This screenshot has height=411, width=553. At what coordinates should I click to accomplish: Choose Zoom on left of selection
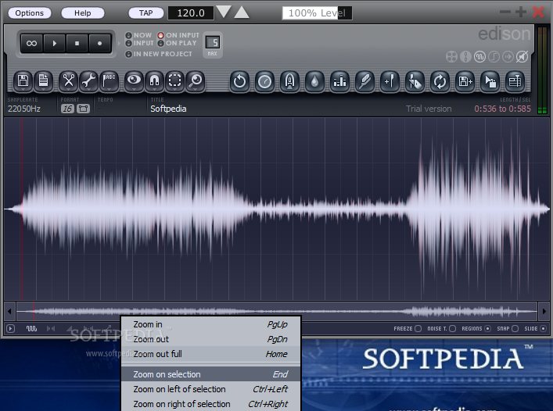(x=210, y=389)
